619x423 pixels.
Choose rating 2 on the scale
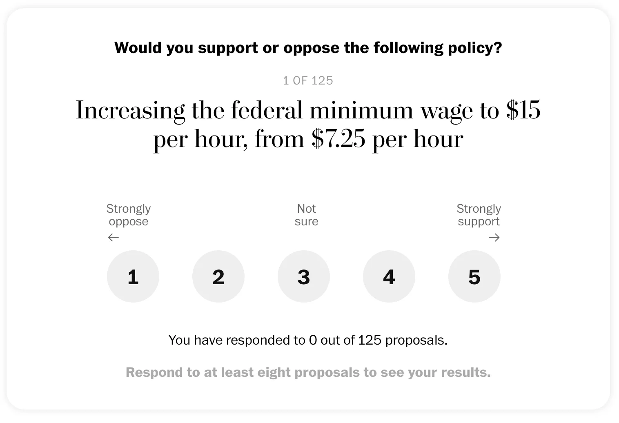(x=218, y=277)
